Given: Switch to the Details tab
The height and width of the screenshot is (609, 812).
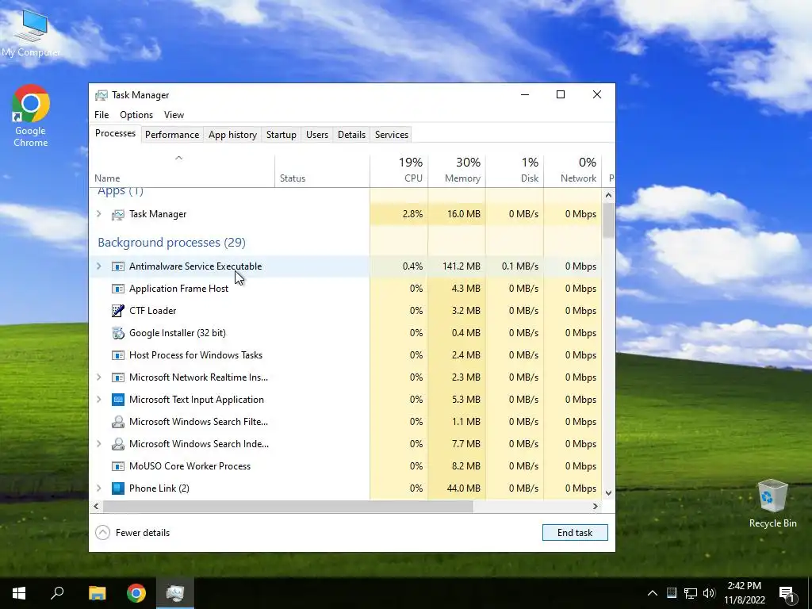Looking at the screenshot, I should click(351, 135).
